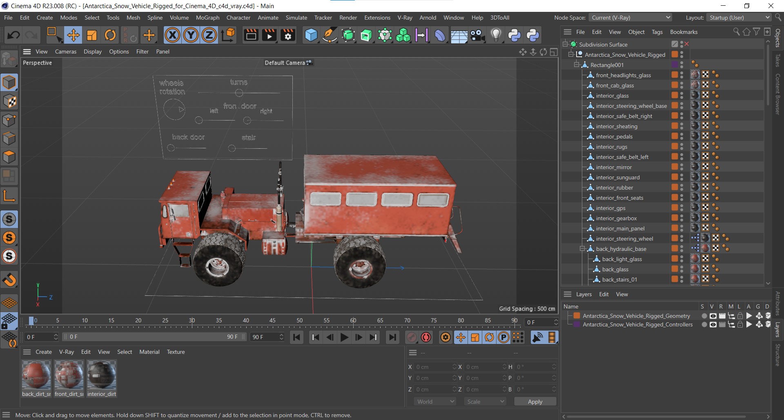
Task: Open the Scale mode dropdown
Action: 485,402
